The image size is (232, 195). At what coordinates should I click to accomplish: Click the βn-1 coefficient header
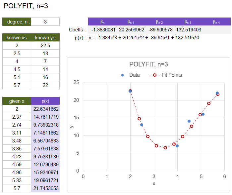click(x=131, y=22)
